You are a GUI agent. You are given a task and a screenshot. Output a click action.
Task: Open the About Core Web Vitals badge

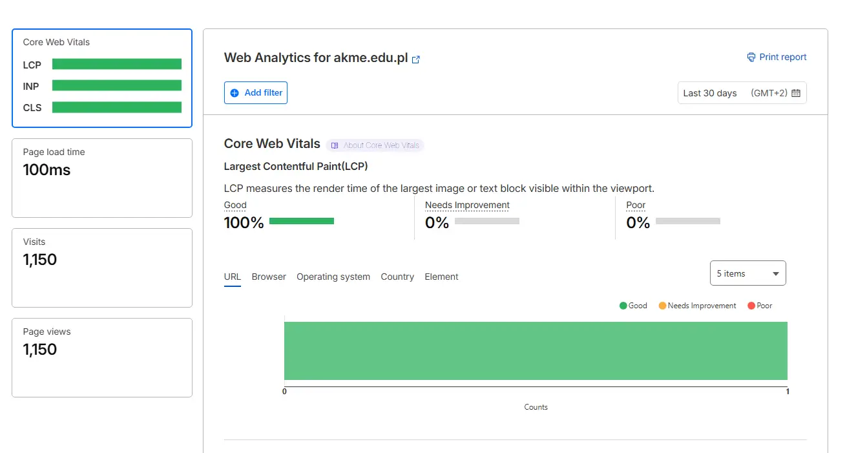point(375,145)
